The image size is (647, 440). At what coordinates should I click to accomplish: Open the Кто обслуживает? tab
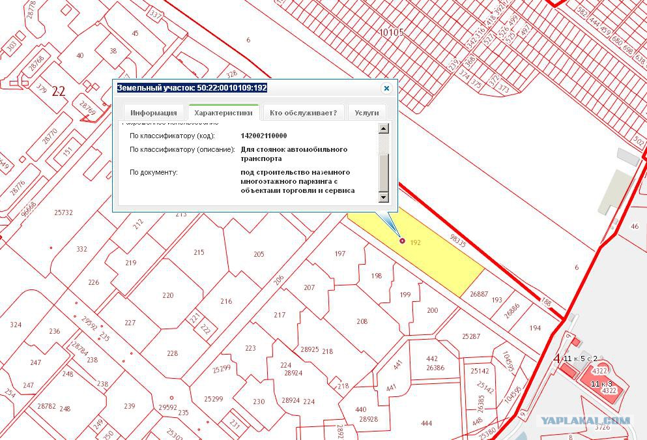(x=303, y=113)
